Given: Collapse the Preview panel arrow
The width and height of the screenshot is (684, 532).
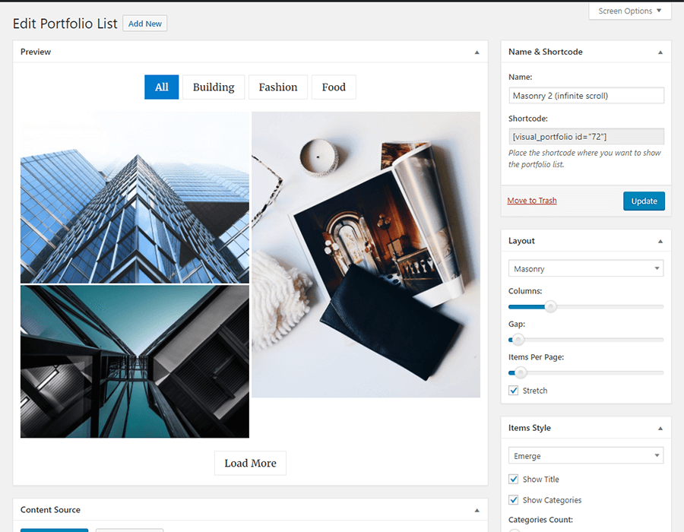Looking at the screenshot, I should [477, 52].
